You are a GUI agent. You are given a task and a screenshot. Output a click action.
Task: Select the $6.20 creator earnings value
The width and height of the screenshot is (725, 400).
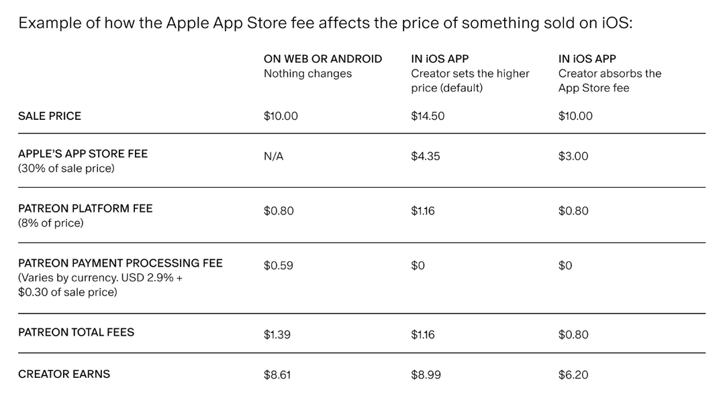click(x=573, y=375)
